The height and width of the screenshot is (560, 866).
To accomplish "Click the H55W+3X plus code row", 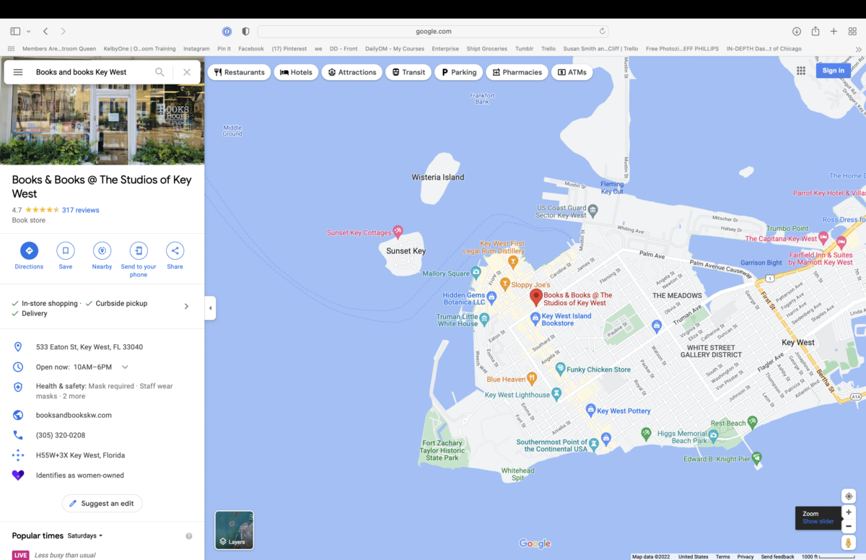I will [102, 455].
